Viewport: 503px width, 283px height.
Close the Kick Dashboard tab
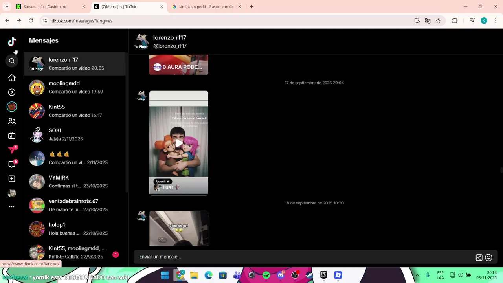84,7
